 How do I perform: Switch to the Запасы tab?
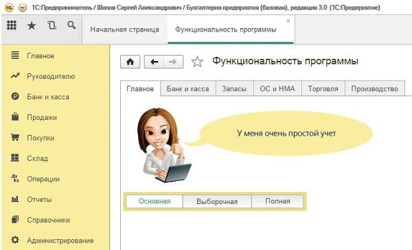[x=234, y=89]
